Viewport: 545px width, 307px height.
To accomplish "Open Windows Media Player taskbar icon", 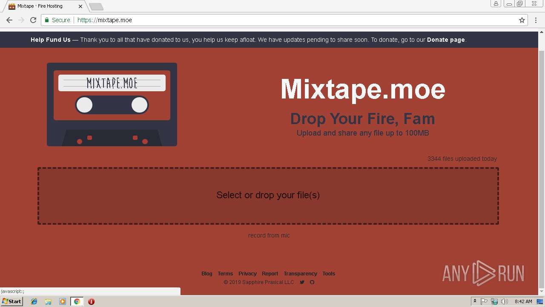I will [63, 301].
